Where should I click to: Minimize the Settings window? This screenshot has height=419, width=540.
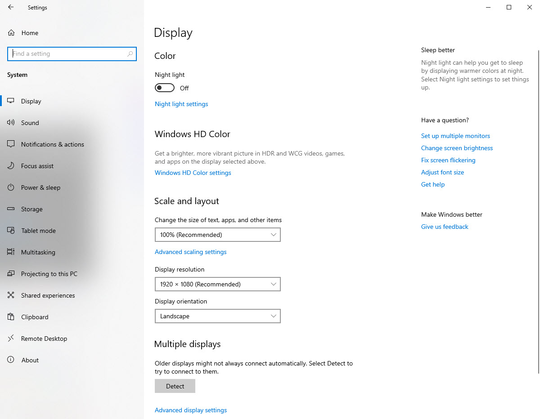point(488,7)
